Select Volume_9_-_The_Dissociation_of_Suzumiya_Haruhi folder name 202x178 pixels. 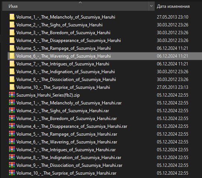pos(66,80)
